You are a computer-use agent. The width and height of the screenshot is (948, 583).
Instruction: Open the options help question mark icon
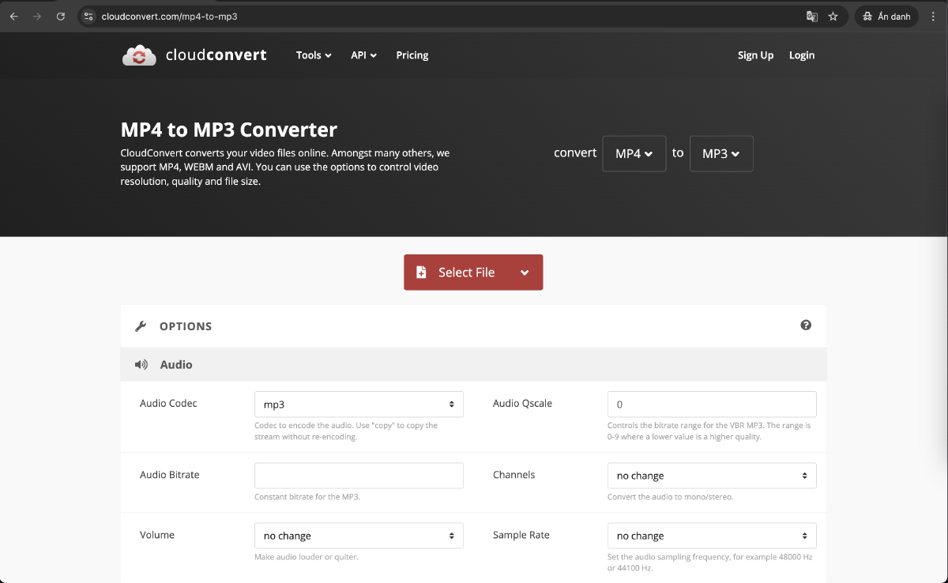pos(806,325)
